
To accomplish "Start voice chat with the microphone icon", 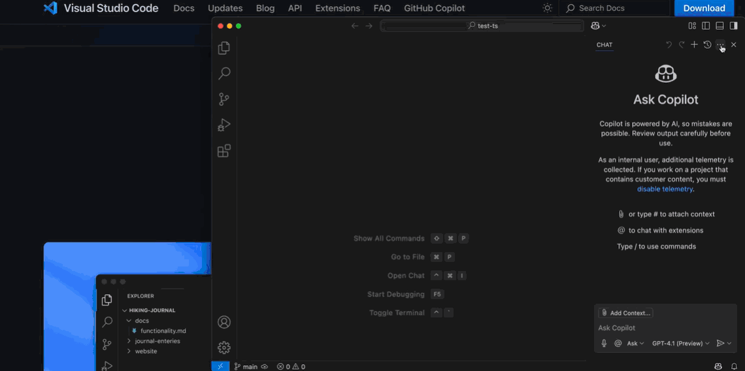I will coord(604,343).
